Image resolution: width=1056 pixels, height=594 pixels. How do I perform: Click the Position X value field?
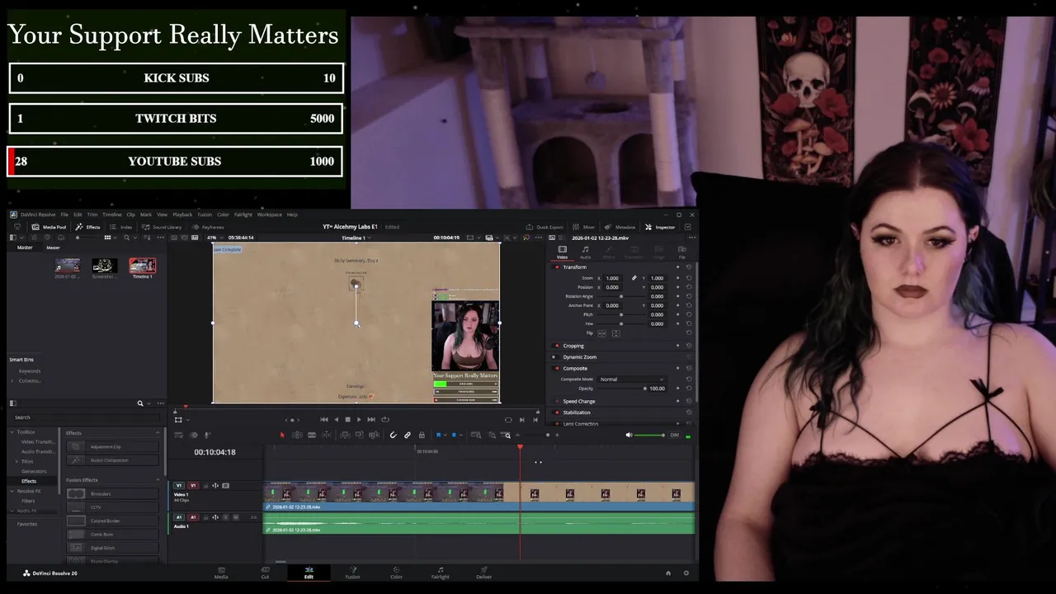[612, 287]
